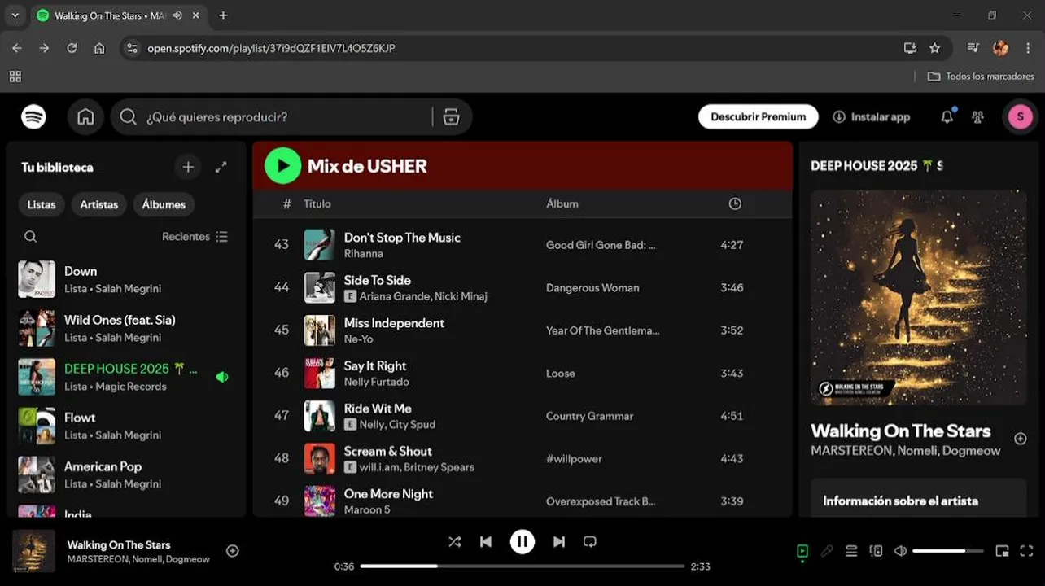Viewport: 1045px width, 586px height.
Task: Open the play queue
Action: pos(851,551)
